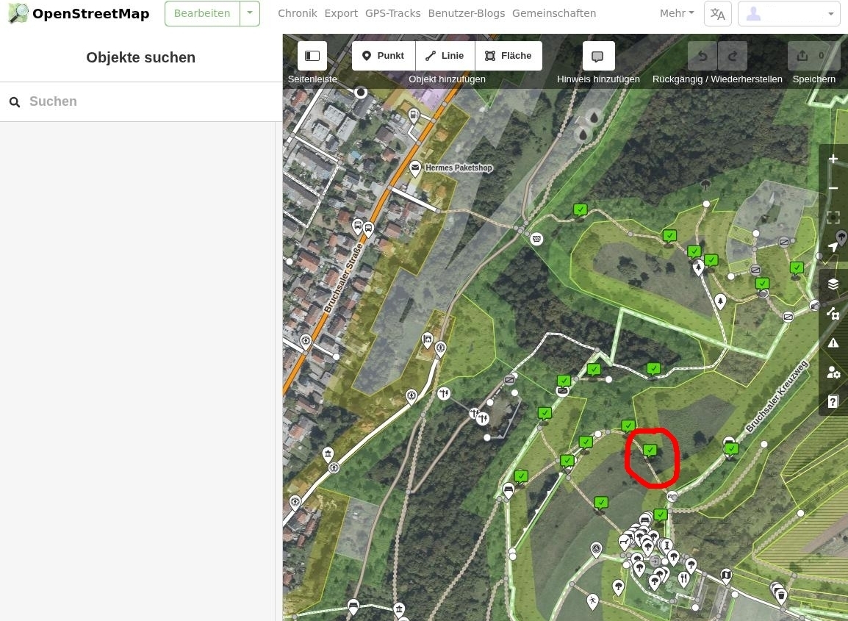This screenshot has height=621, width=848.
Task: Open the background layers panel icon
Action: point(833,284)
